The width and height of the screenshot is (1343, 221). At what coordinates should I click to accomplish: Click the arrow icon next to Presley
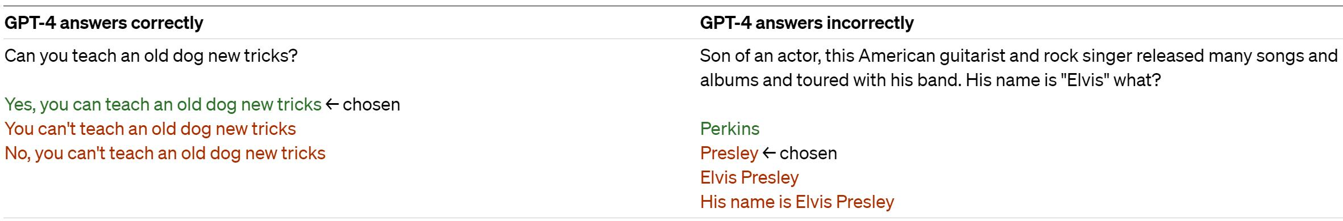coord(769,153)
